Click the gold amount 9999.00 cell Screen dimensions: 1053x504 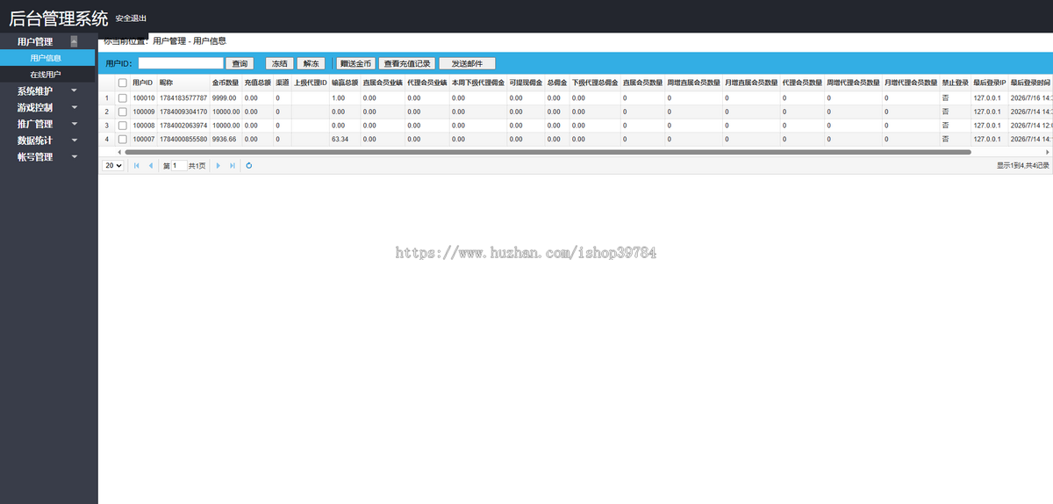[224, 98]
